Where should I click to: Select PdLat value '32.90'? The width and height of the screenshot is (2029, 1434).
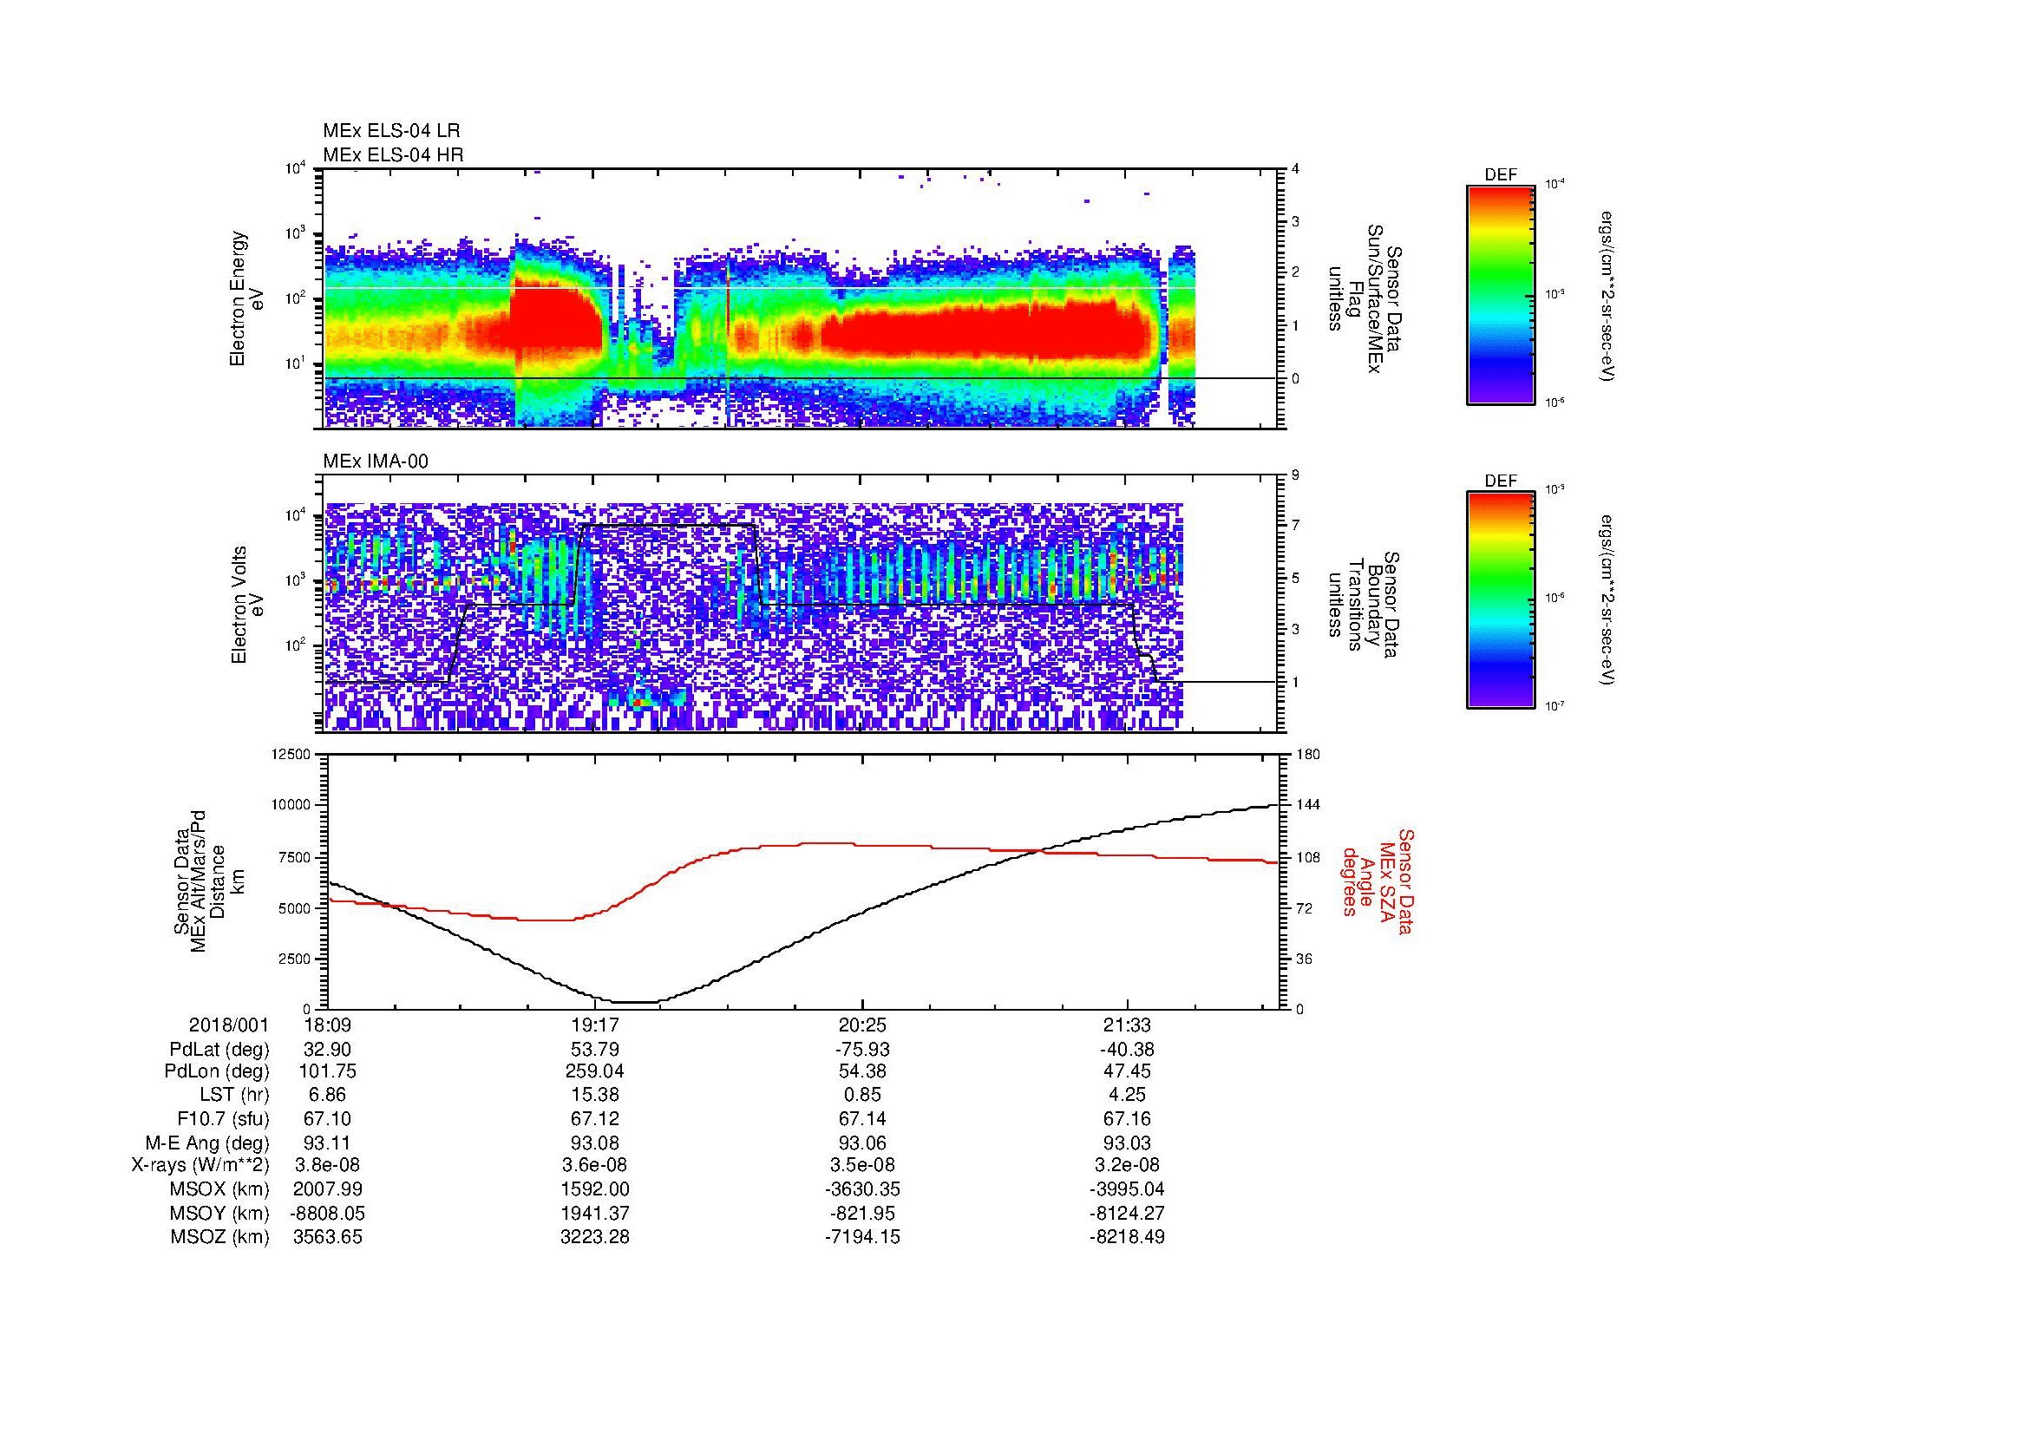pos(327,1050)
